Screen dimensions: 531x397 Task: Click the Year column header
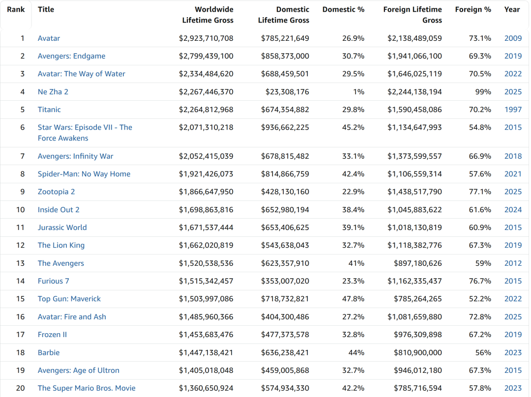pos(512,9)
